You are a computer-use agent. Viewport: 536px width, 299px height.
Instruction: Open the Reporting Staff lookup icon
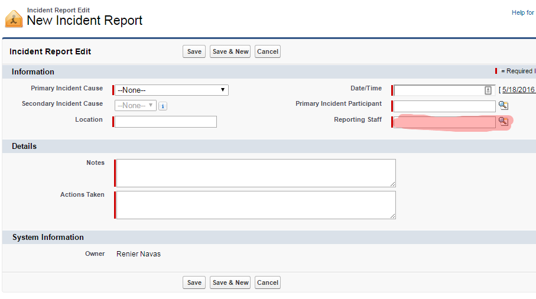(x=502, y=121)
